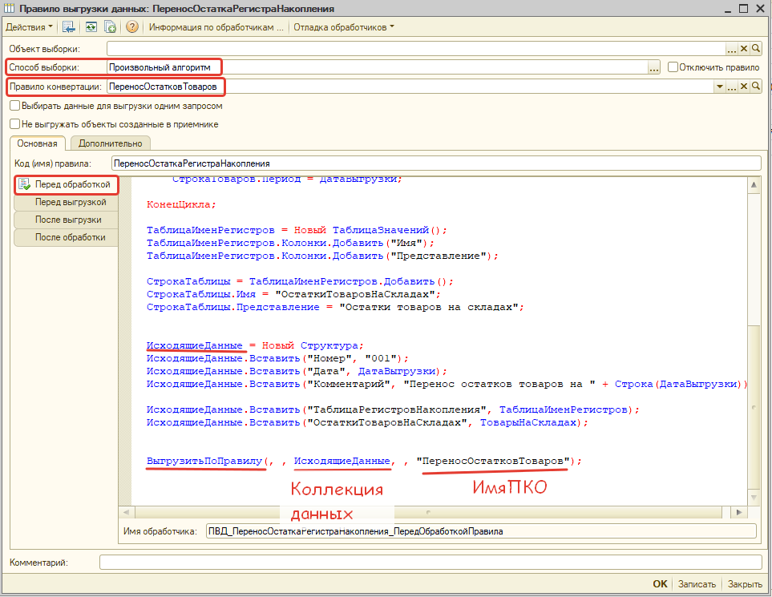
Task: Enable Не выгружать объекты созданные в приемнике
Action: (x=14, y=124)
